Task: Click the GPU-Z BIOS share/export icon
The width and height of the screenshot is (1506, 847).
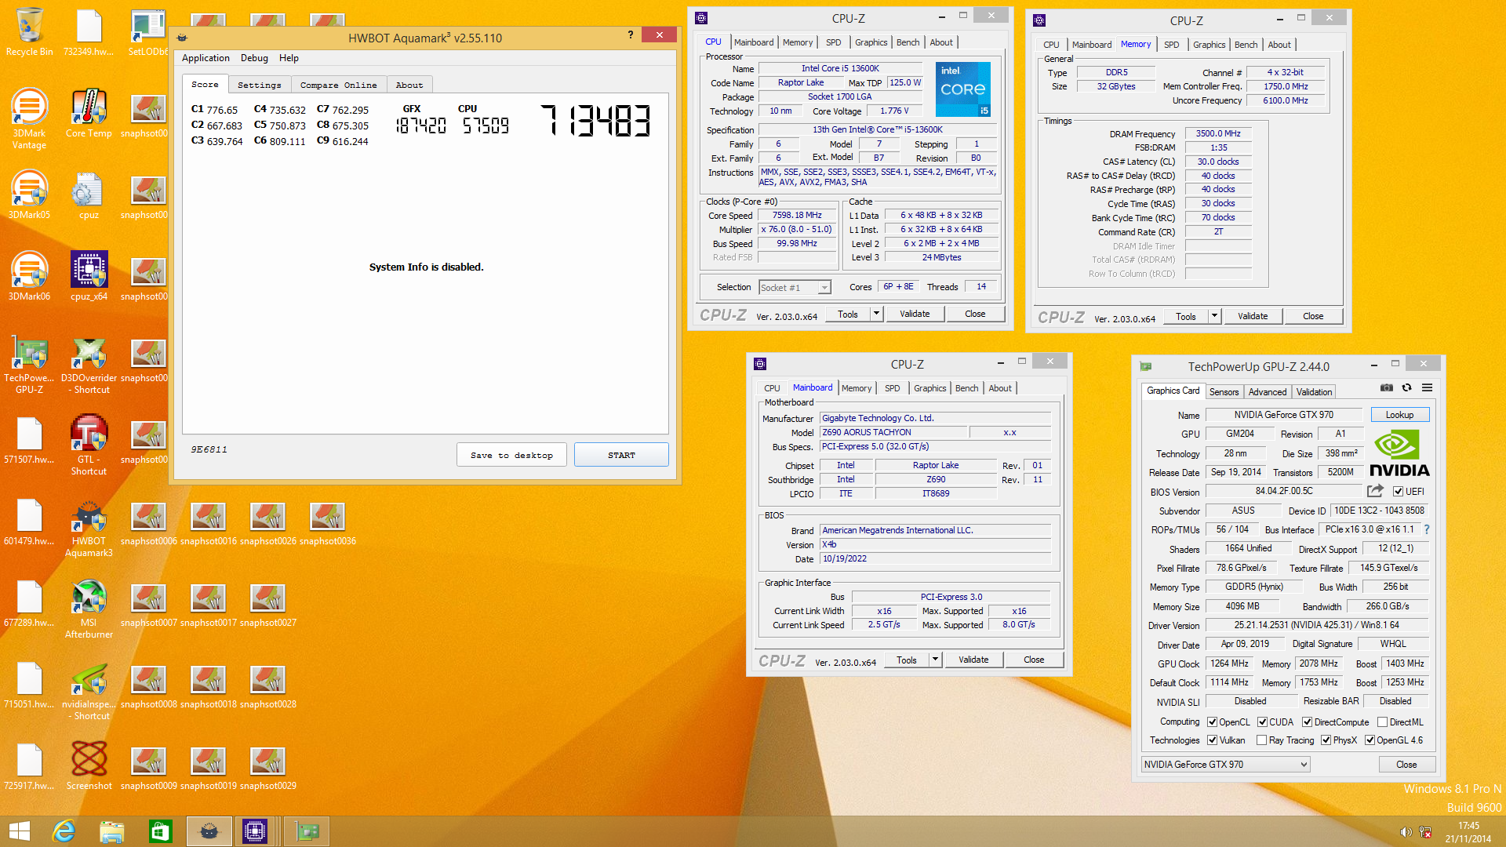Action: 1375,491
